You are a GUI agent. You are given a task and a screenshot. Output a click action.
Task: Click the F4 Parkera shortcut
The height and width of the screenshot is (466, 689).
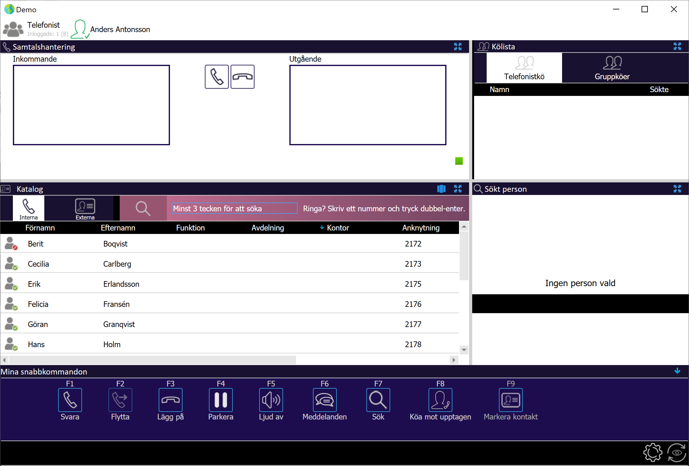(x=221, y=400)
